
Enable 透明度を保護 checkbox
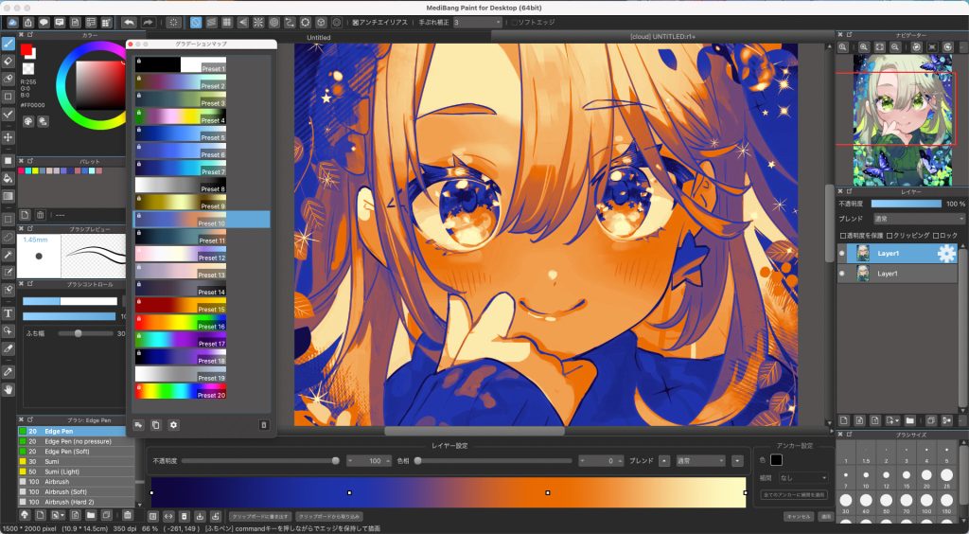(843, 236)
